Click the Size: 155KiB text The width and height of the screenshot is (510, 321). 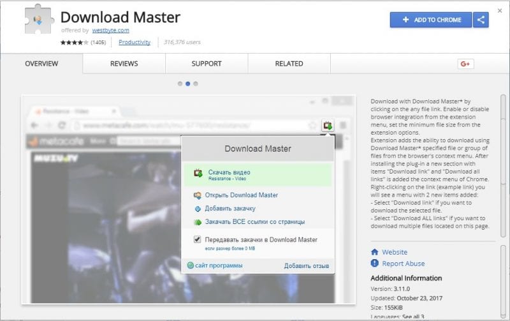[387, 308]
